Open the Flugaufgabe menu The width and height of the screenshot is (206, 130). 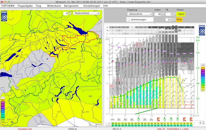(25, 6)
